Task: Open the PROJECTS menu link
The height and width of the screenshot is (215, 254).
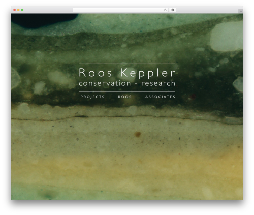Action: click(x=92, y=97)
